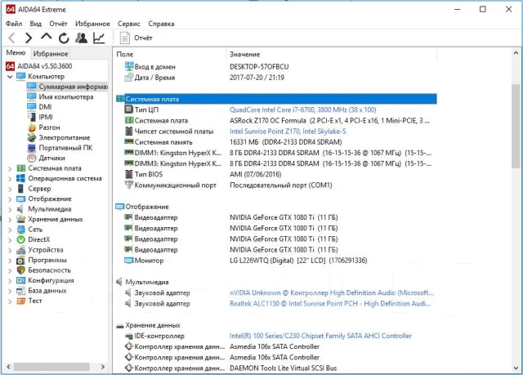Select the Имя компьютера tree item

[60, 97]
